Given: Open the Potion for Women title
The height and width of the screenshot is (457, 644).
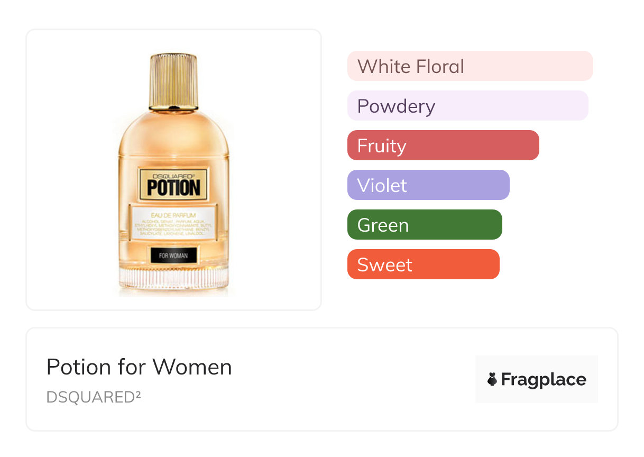Looking at the screenshot, I should point(139,367).
